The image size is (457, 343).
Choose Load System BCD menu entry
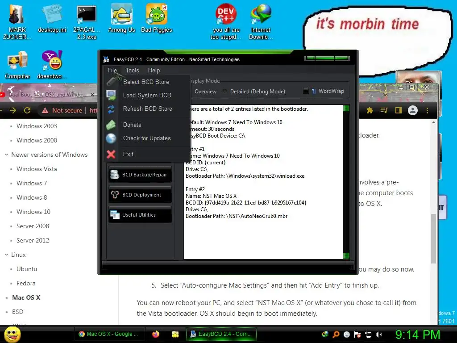147,96
